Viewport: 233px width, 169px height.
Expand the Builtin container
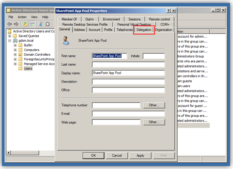tap(15, 45)
